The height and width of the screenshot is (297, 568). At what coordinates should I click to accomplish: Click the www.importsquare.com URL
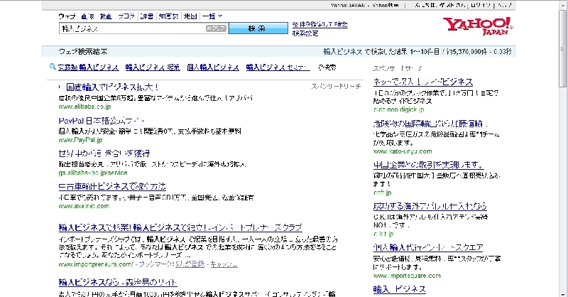tap(407, 276)
